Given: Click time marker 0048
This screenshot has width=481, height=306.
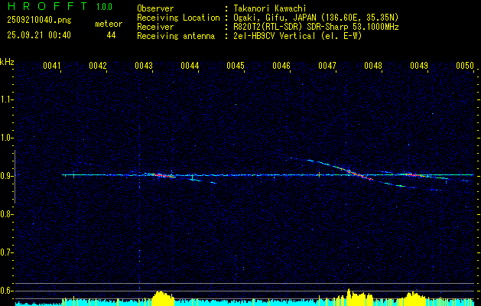Looking at the screenshot, I should [373, 66].
